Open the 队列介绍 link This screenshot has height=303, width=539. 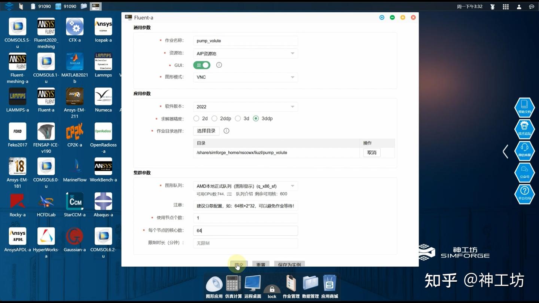coord(244,194)
